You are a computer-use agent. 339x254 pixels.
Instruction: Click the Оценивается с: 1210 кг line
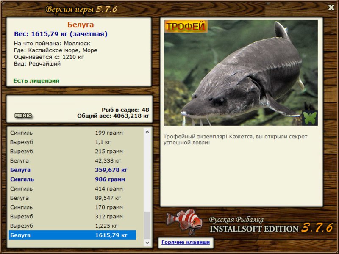pos(49,57)
